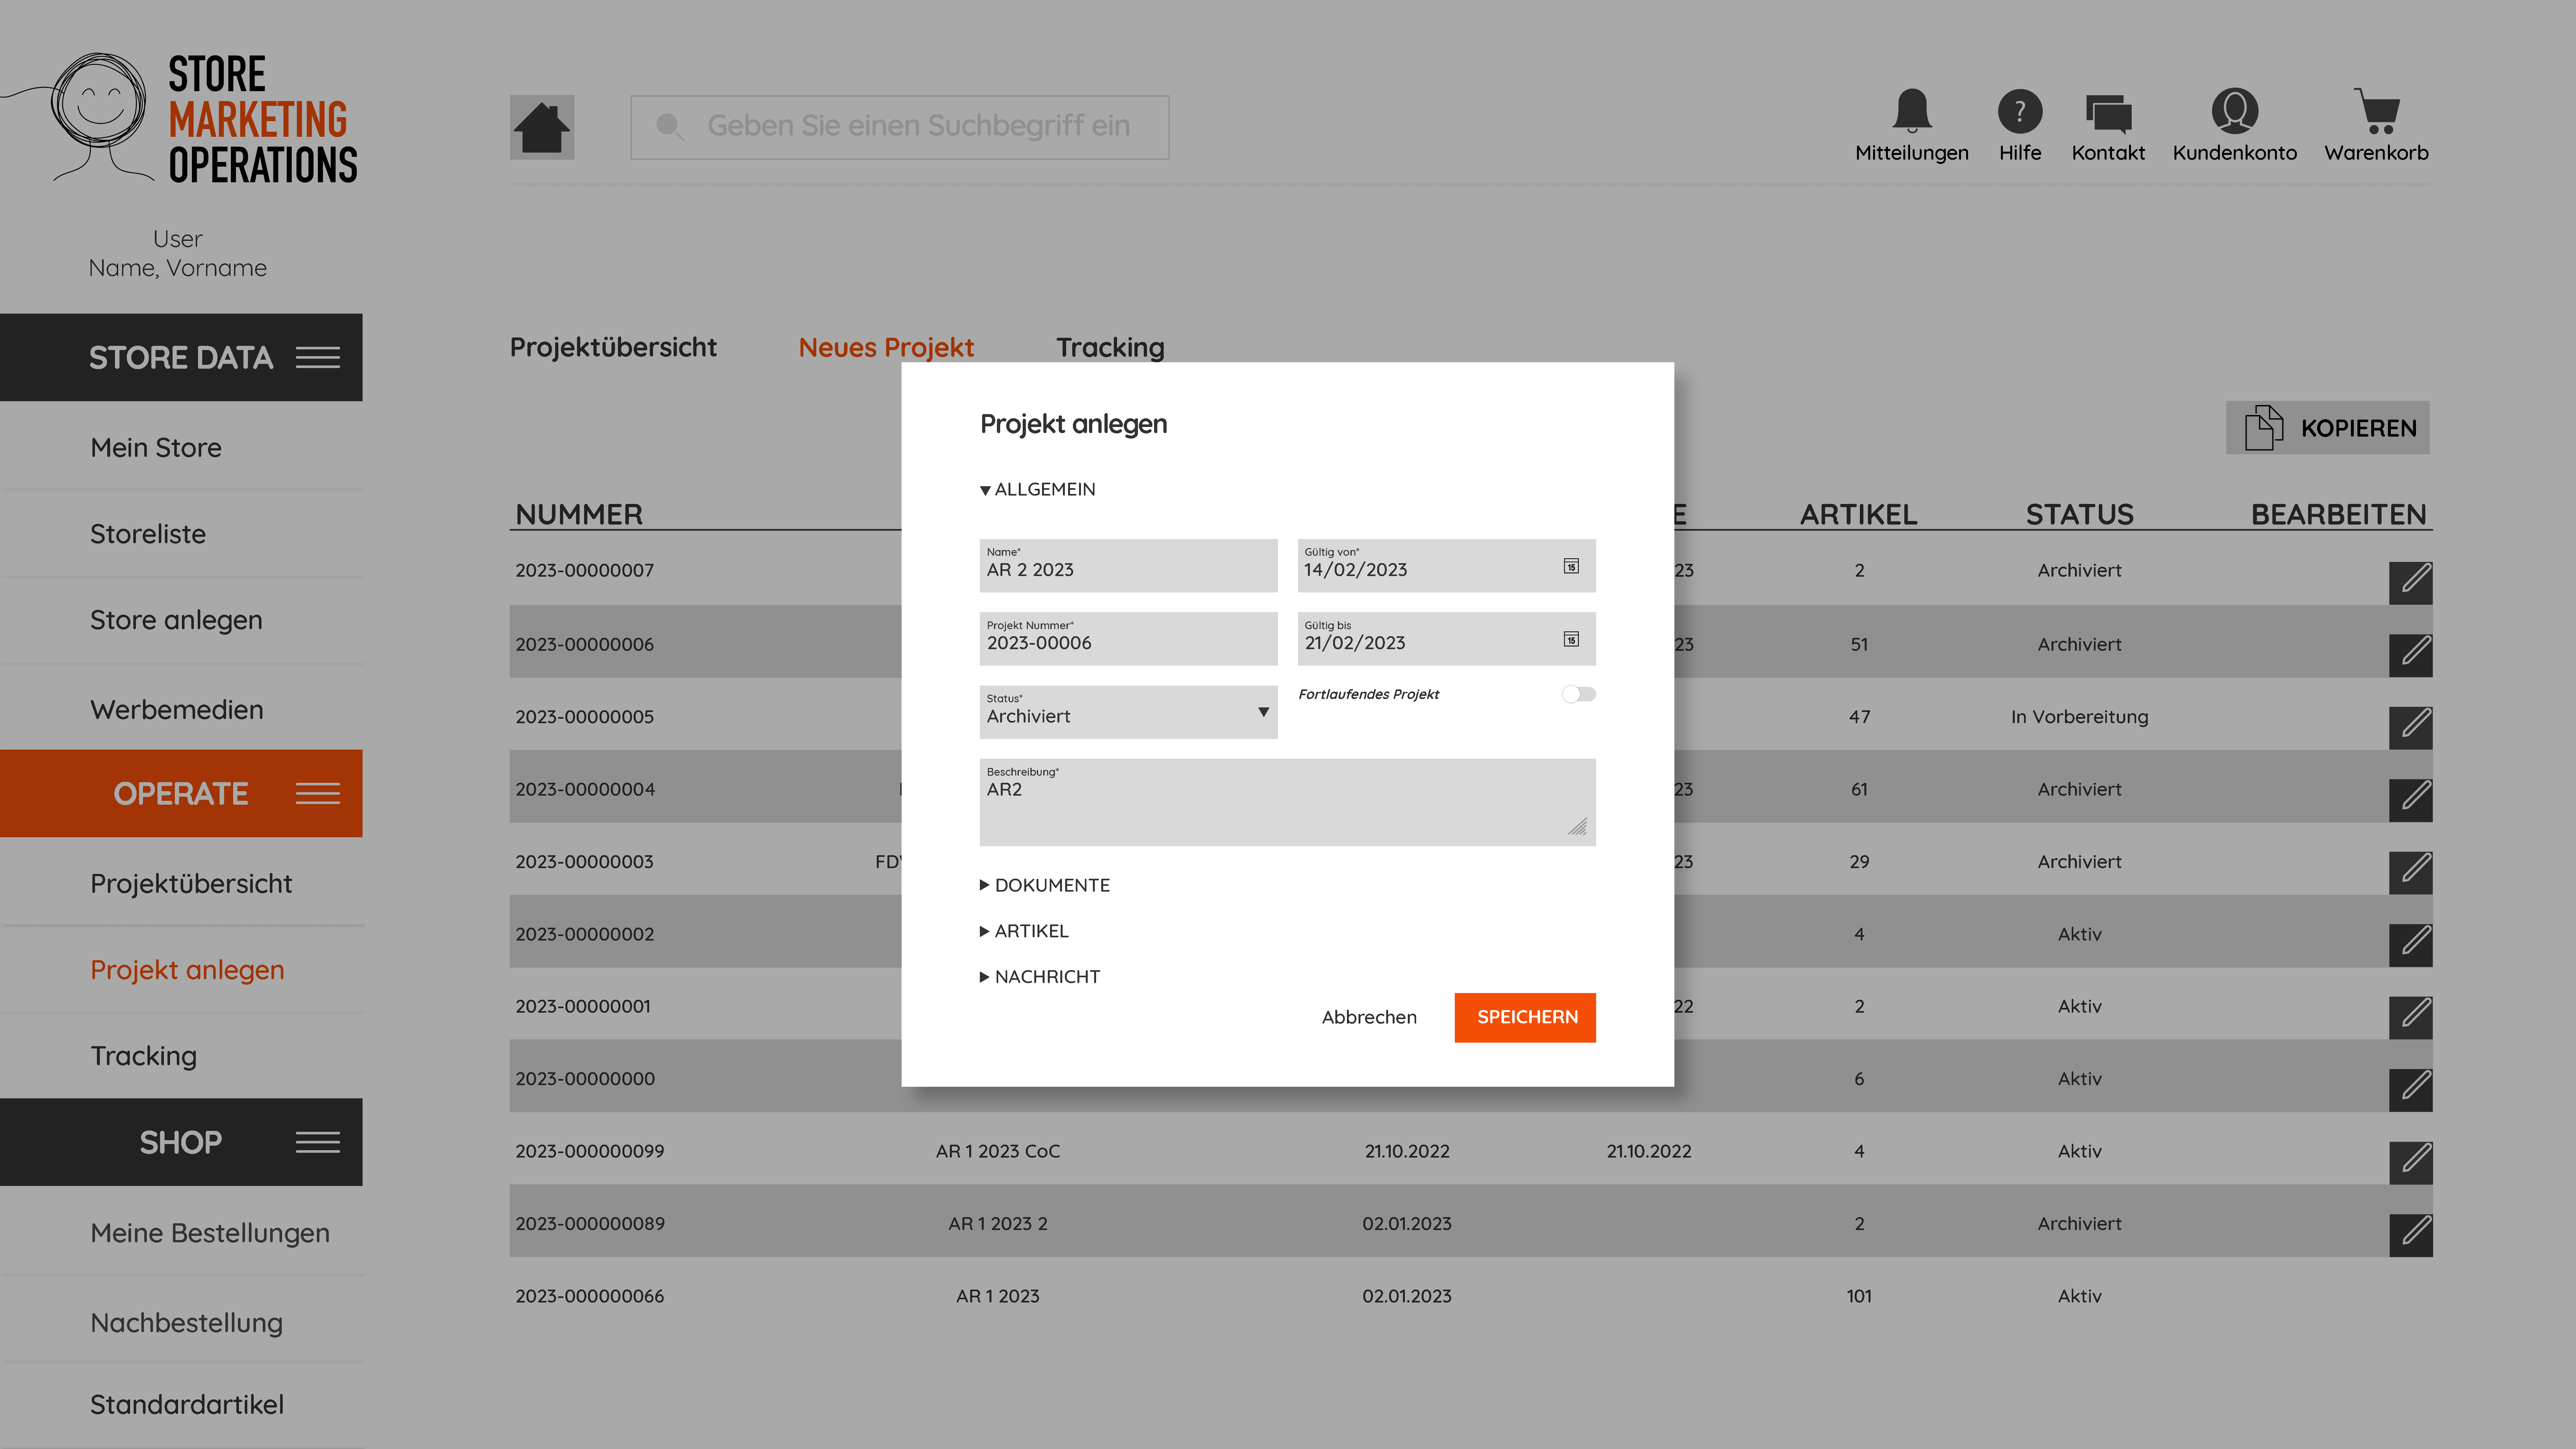Open Standardartikel in the sidebar

pyautogui.click(x=187, y=1405)
